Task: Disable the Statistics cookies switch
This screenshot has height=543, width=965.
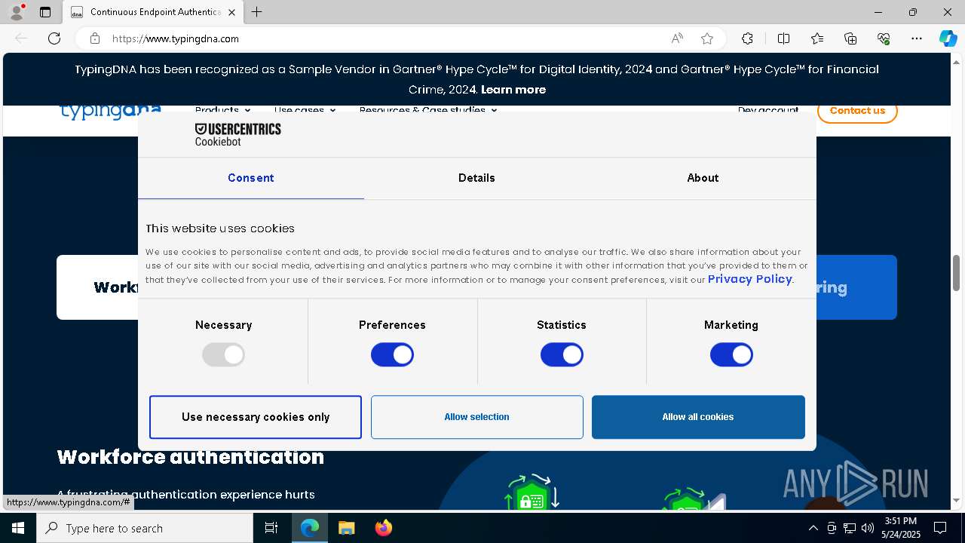Action: tap(562, 354)
